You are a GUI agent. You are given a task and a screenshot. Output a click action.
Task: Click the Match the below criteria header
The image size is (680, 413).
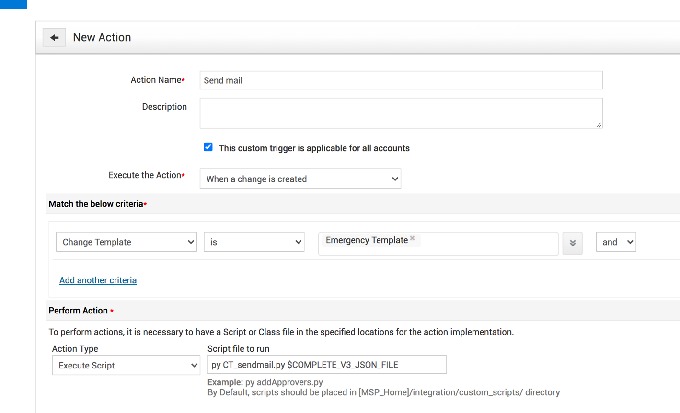click(96, 204)
